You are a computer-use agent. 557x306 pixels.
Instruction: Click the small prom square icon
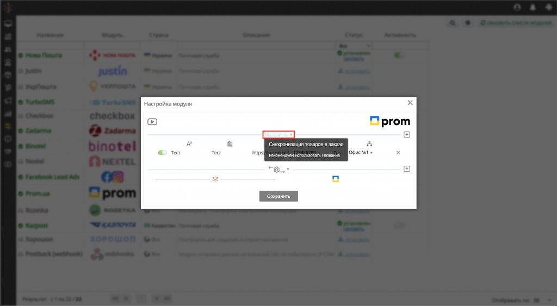coord(335,179)
